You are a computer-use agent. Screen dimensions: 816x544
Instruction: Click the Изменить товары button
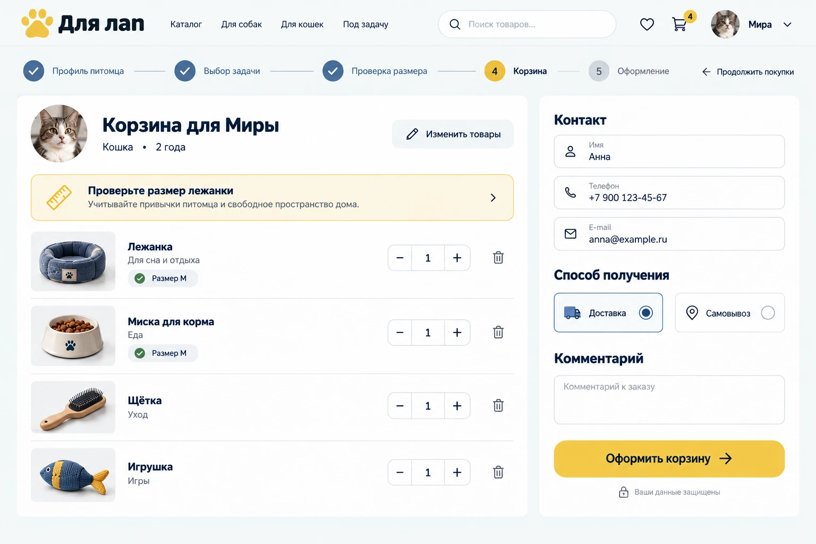click(x=453, y=134)
